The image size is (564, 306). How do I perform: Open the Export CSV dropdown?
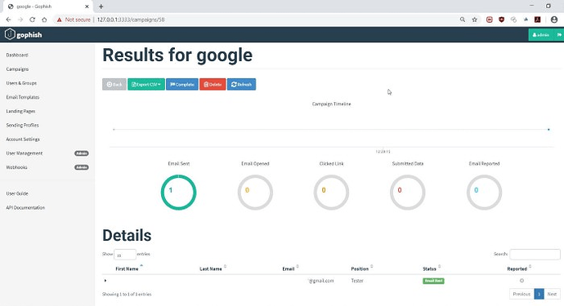[146, 84]
